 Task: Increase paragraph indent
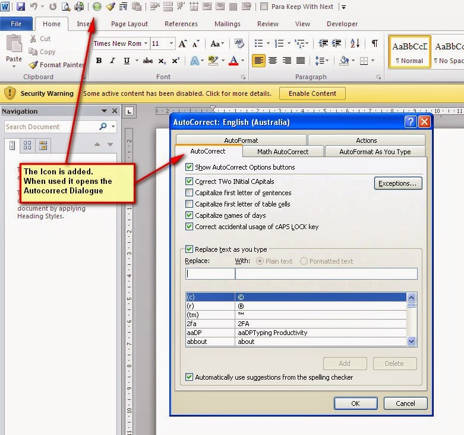click(336, 43)
